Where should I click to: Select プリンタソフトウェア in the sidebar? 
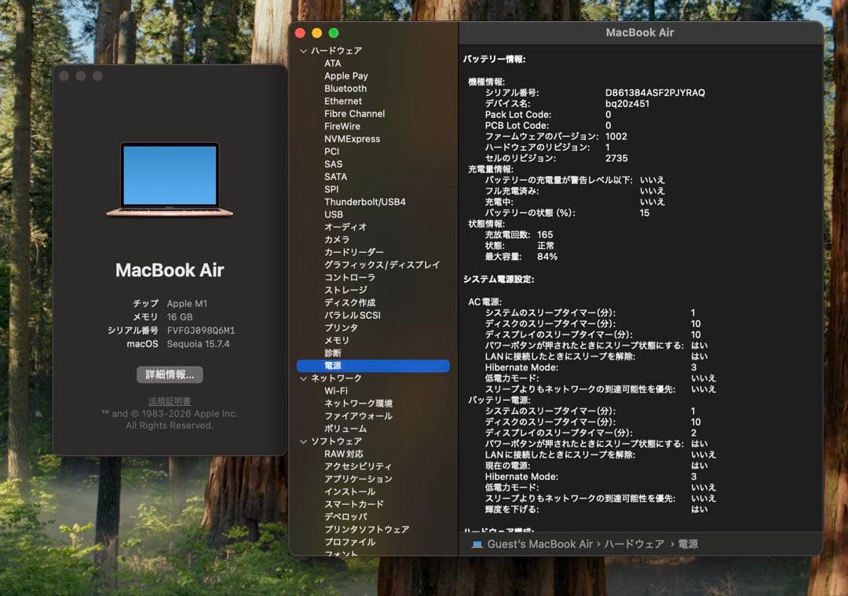click(x=367, y=529)
